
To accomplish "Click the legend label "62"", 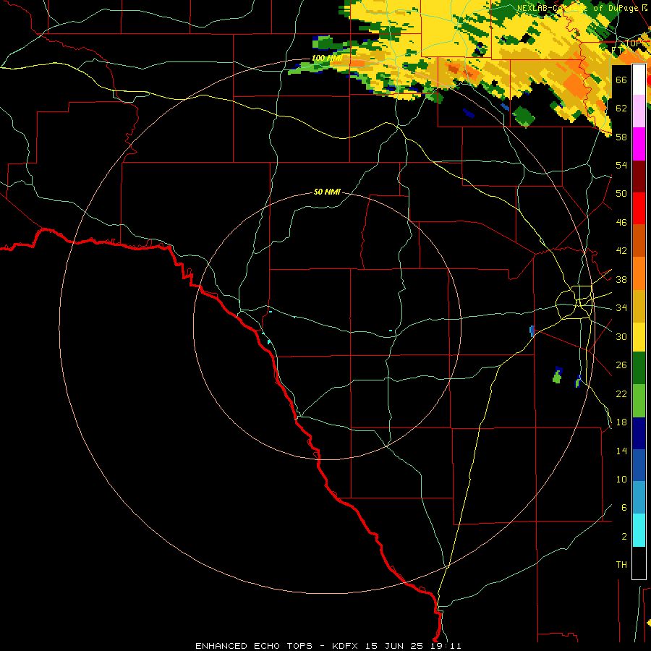I will click(621, 109).
